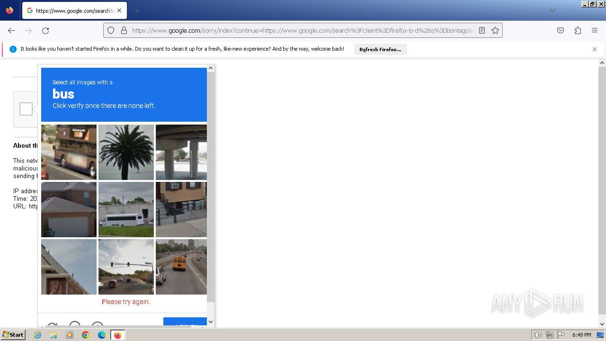Image resolution: width=606 pixels, height=341 pixels.
Task: Click the 6:48 PM system clock
Action: pyautogui.click(x=581, y=335)
